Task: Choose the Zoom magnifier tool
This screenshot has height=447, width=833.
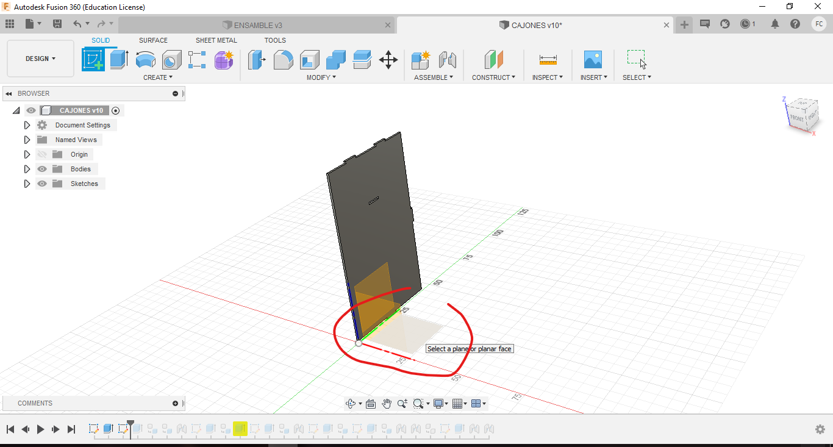Action: click(402, 404)
